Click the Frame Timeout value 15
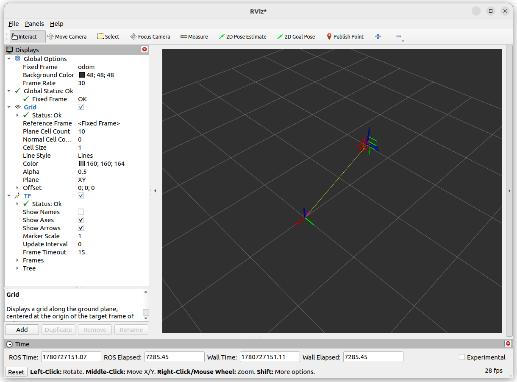The height and width of the screenshot is (382, 517). (81, 252)
